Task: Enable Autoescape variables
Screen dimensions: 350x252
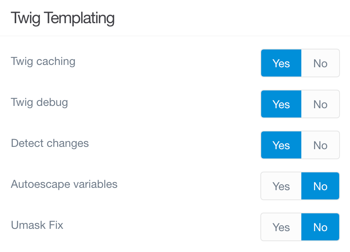Action: tap(281, 186)
